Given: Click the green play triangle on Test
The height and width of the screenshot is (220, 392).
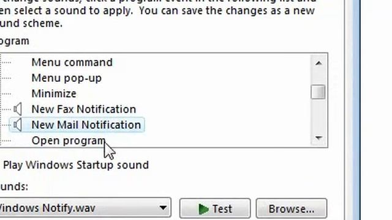Looking at the screenshot, I should pyautogui.click(x=203, y=209).
